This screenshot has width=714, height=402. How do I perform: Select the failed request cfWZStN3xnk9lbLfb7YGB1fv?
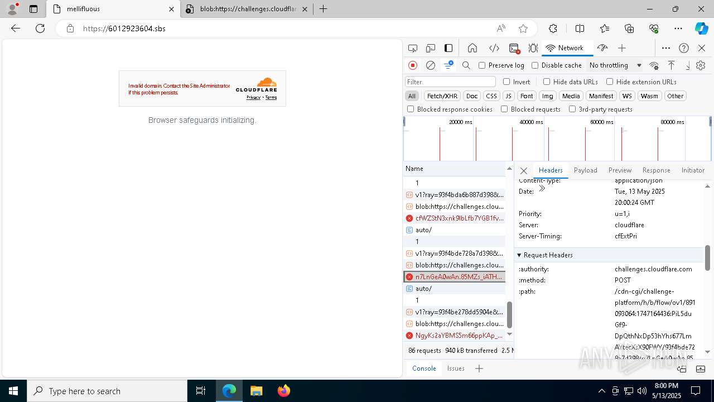[455, 218]
